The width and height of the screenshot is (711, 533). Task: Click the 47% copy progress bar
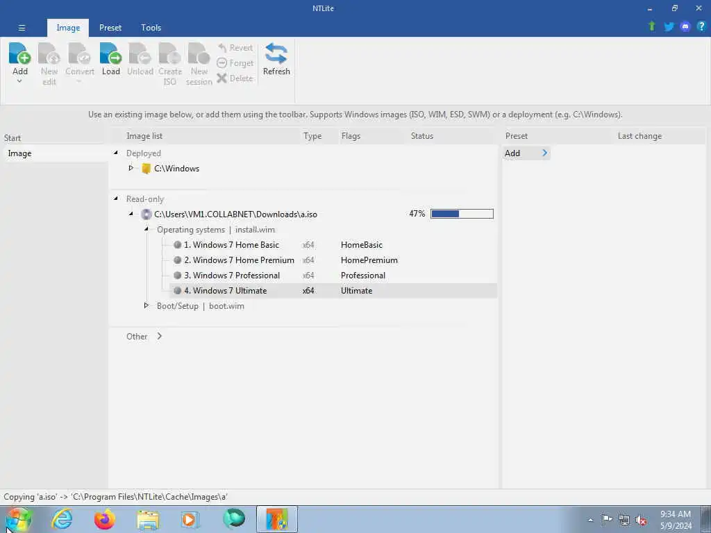[x=462, y=214]
